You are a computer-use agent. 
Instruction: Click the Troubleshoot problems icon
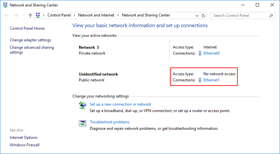[83, 123]
